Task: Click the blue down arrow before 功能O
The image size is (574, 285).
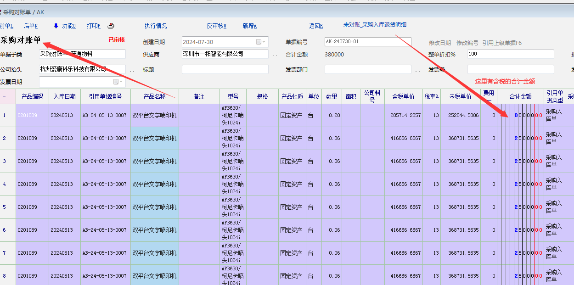Action: pyautogui.click(x=56, y=26)
